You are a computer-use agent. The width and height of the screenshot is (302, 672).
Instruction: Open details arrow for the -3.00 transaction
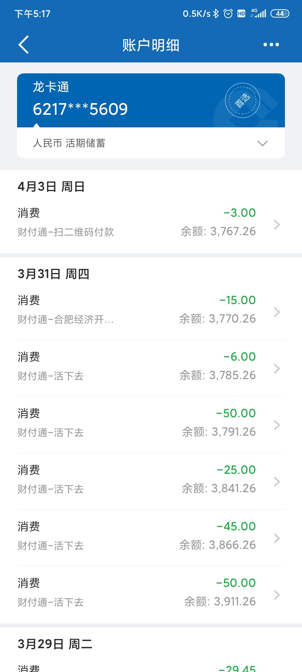pyautogui.click(x=277, y=225)
